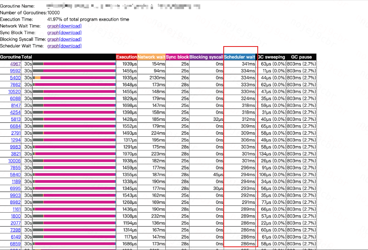Open goroutine 10520 link
This screenshot has height=250, width=368.
tap(15, 91)
